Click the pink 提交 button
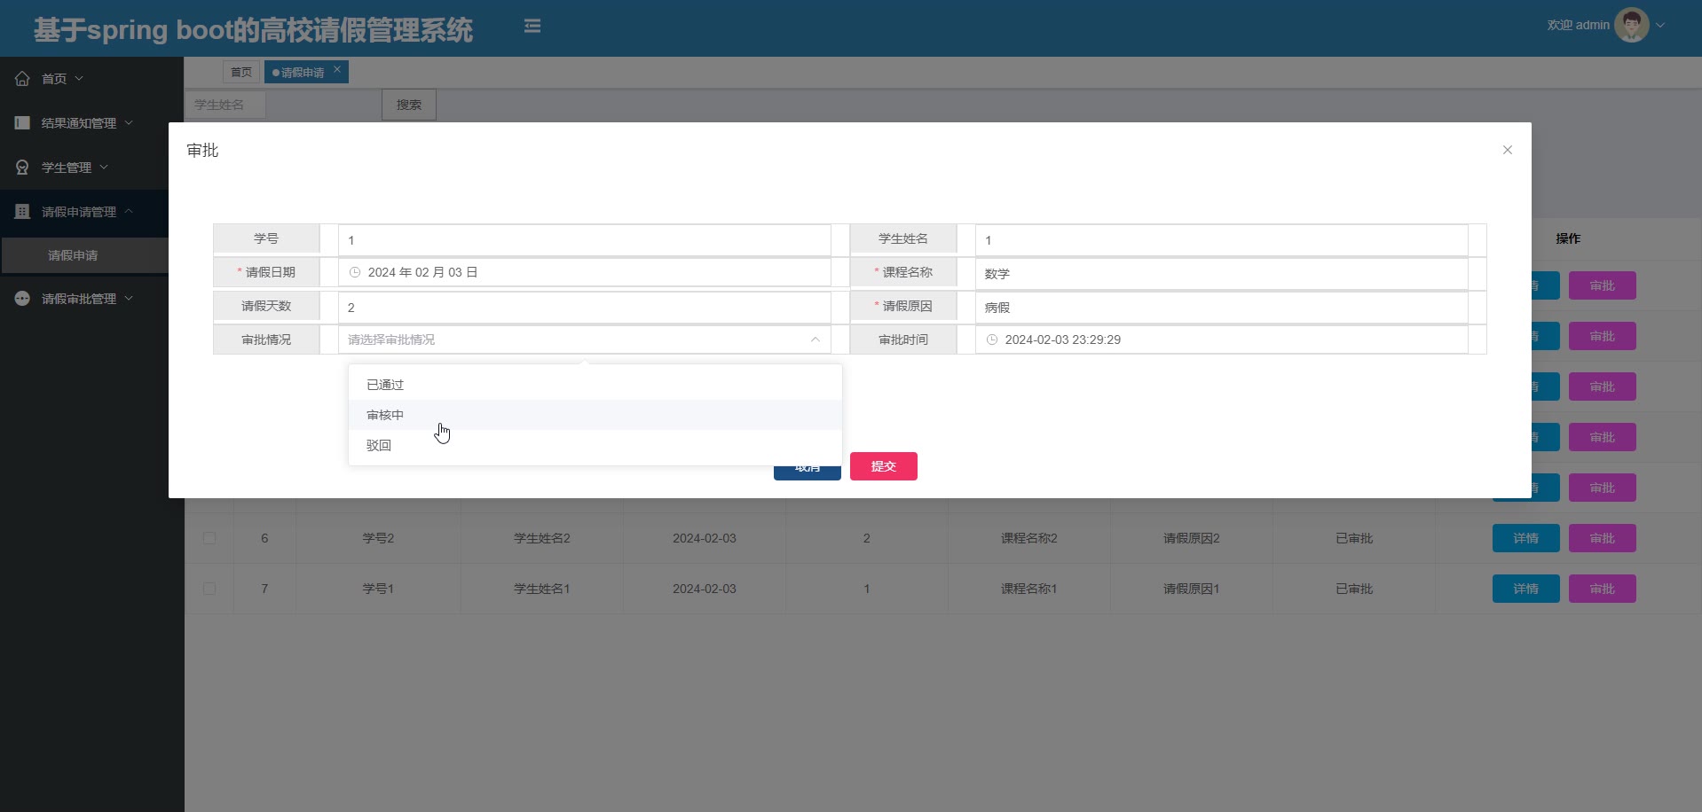 coord(883,466)
